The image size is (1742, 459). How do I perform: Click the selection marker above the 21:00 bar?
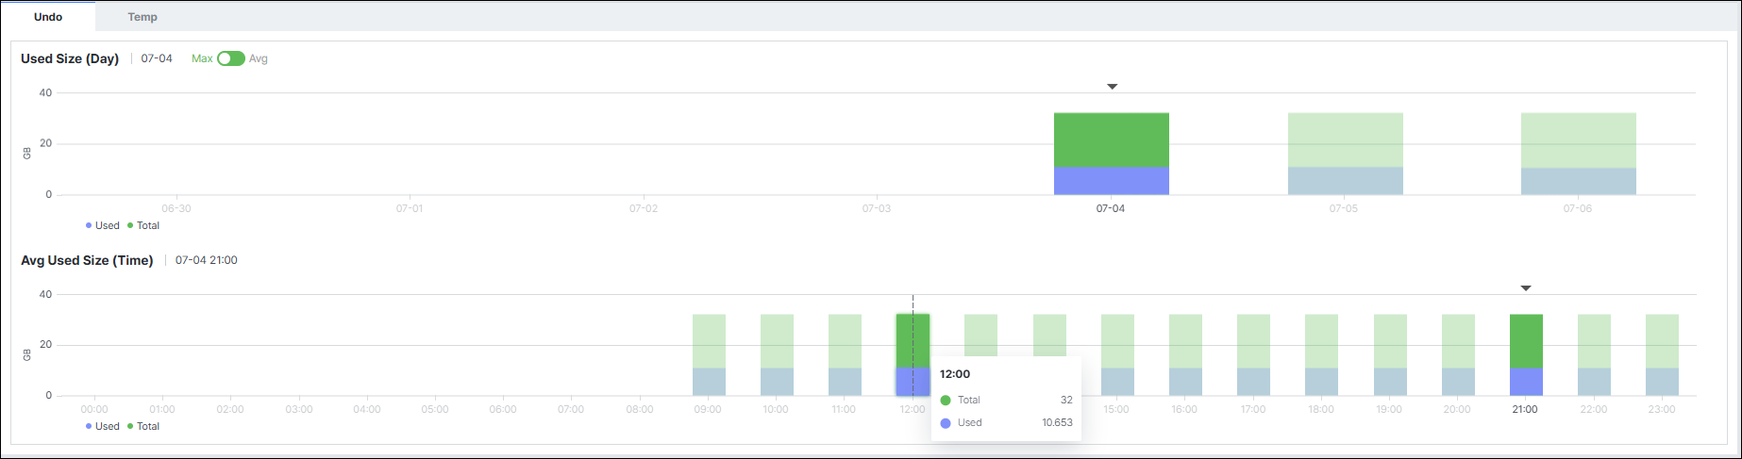[1526, 288]
